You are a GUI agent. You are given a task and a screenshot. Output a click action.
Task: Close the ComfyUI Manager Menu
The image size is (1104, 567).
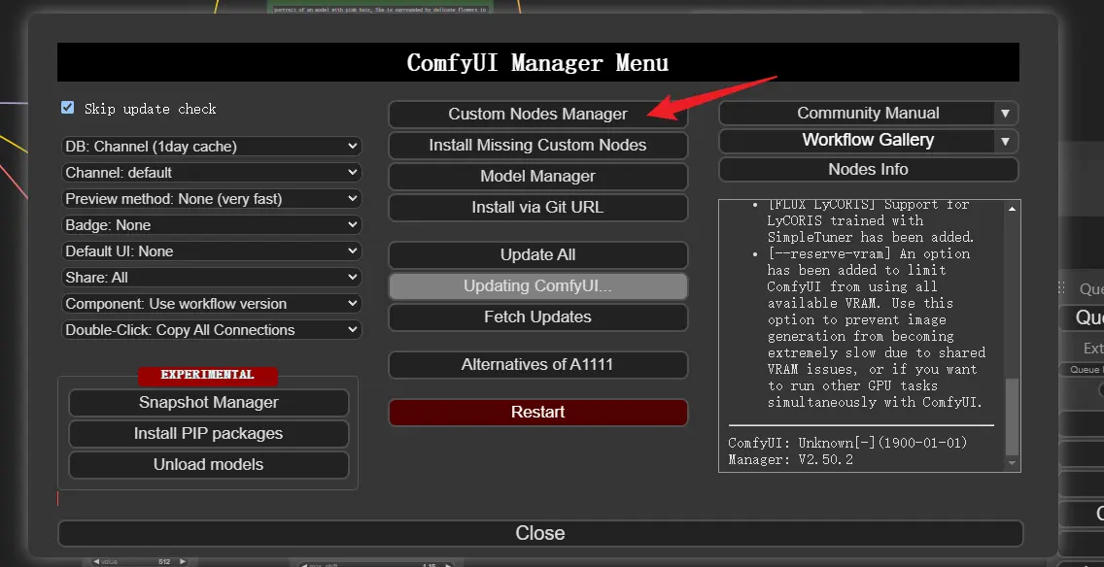click(540, 533)
